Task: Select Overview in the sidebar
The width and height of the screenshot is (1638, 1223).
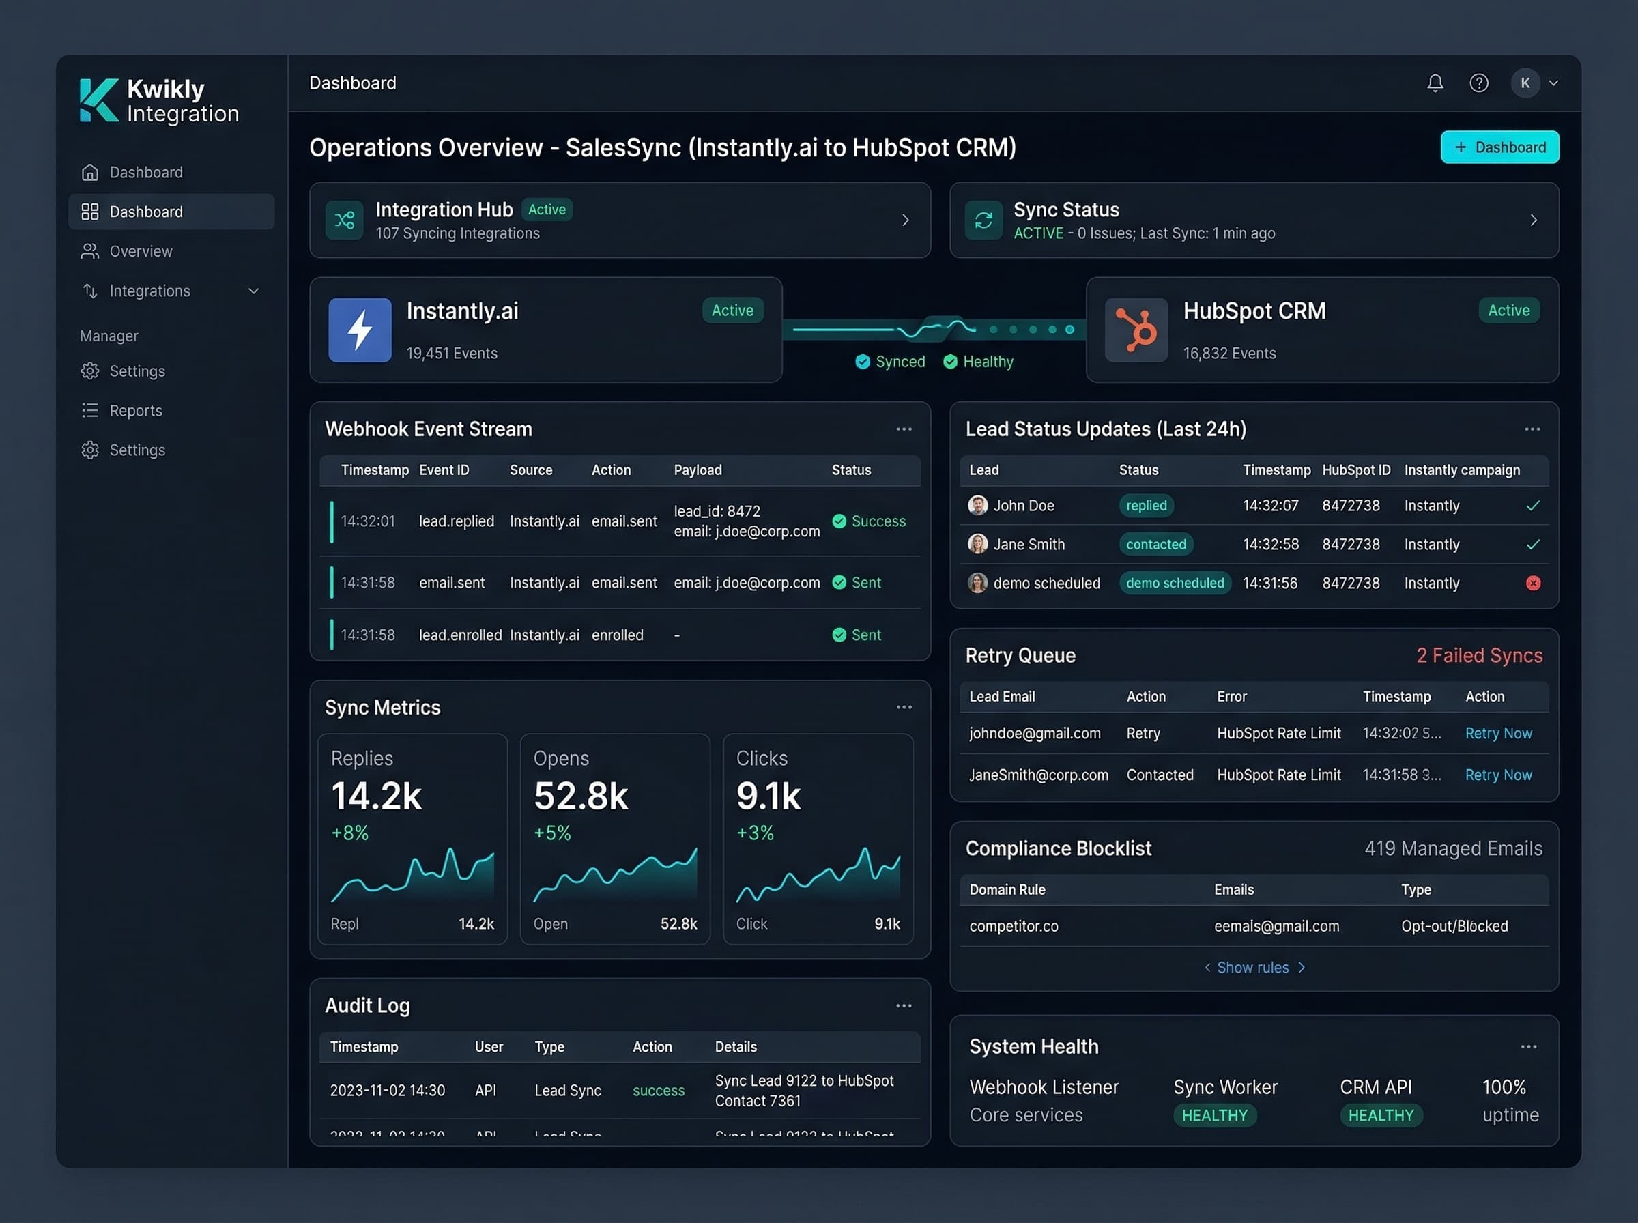Action: pyautogui.click(x=141, y=251)
